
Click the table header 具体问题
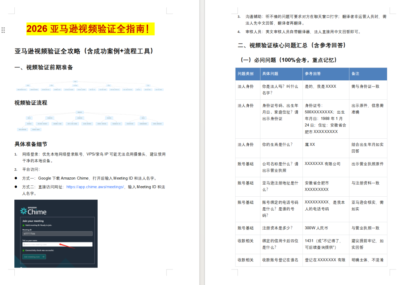tap(270, 74)
